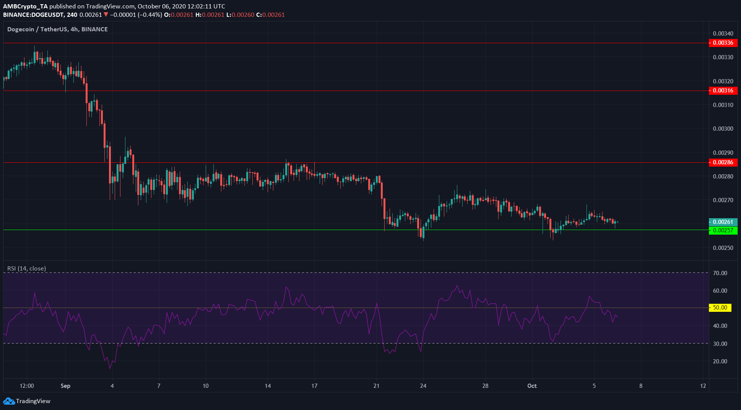741x410 pixels.
Task: Click the 14 date label on time axis
Action: 268,386
